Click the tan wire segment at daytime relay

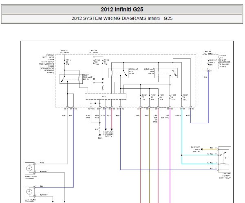(210, 149)
